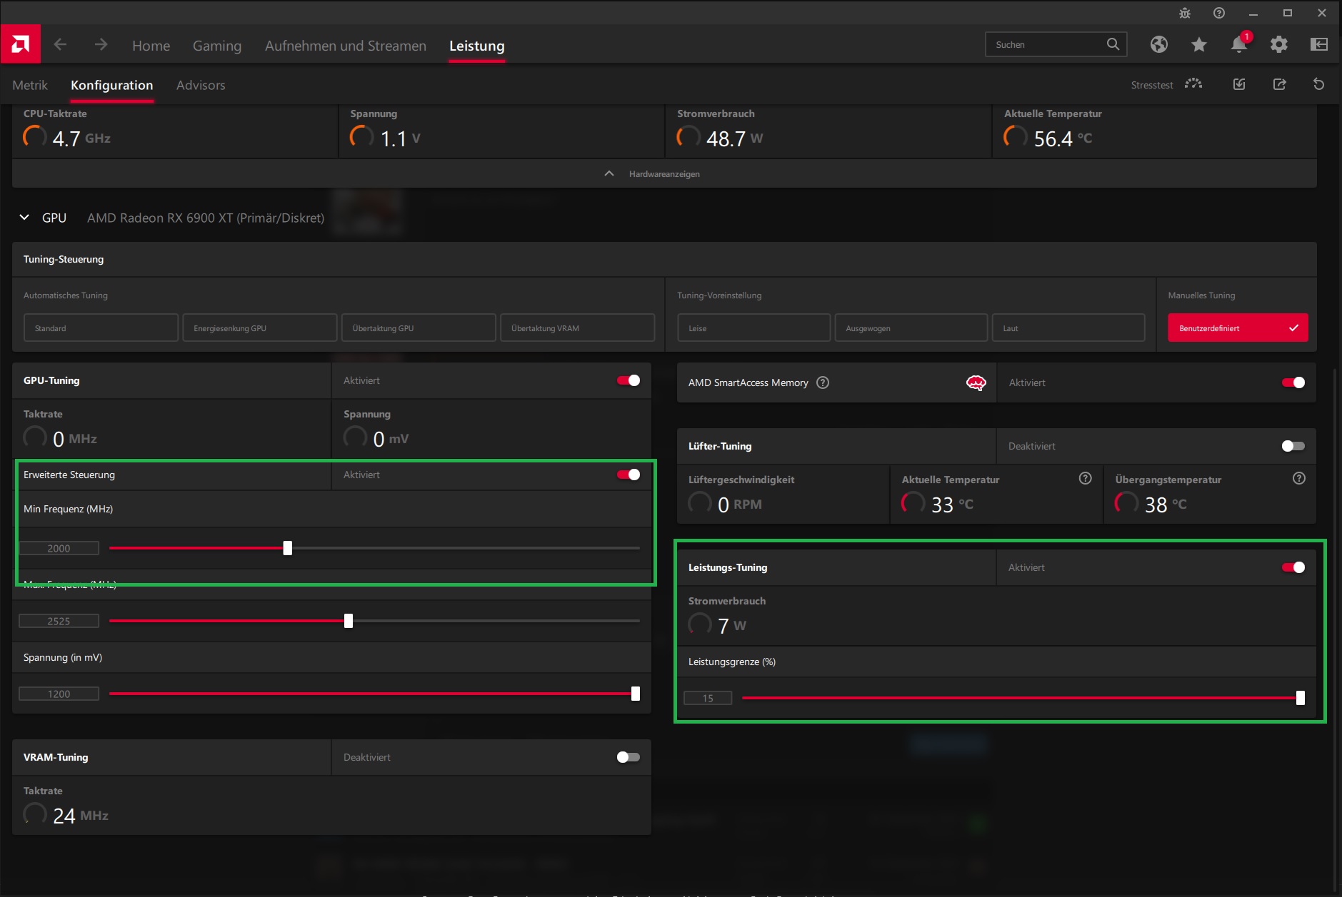Switch to the Advisors sub-tab

(x=201, y=85)
